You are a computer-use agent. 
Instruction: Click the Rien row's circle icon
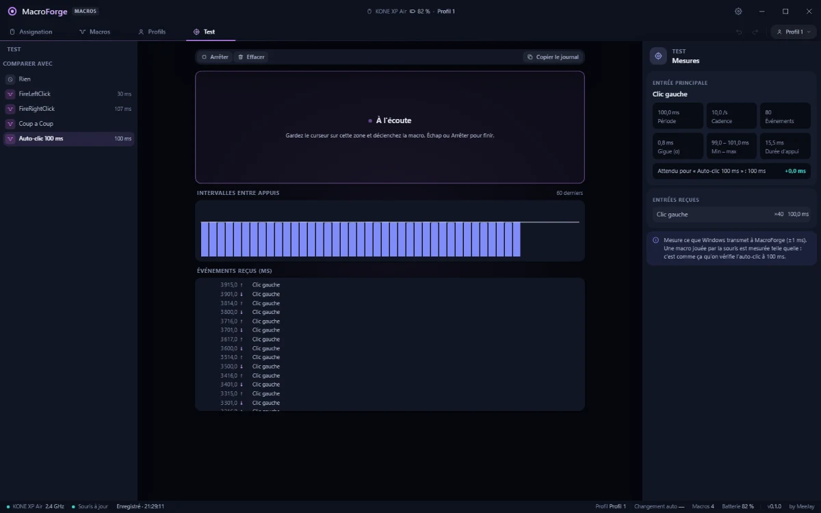pos(10,79)
